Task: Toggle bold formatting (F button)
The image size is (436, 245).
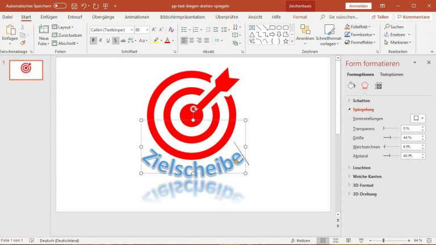Action: 94,40
